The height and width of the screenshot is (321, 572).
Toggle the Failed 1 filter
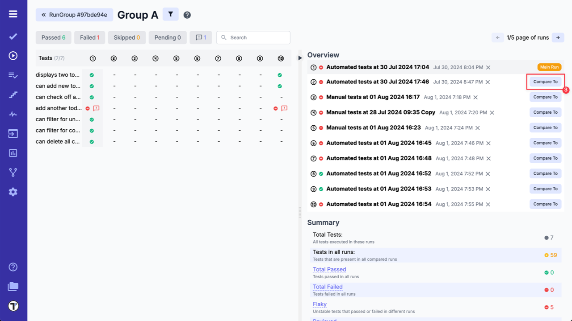pyautogui.click(x=89, y=37)
